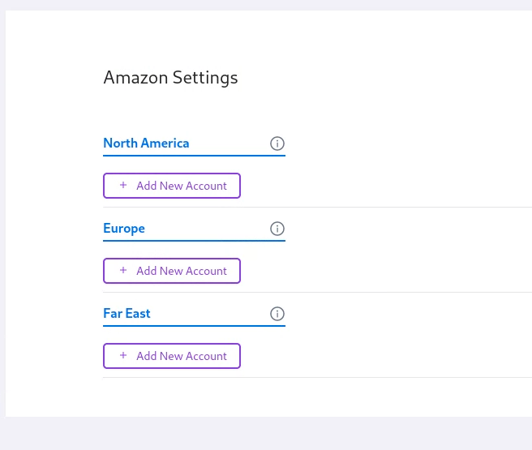532x450 pixels.
Task: Click the info icon beside North America
Action: point(277,144)
